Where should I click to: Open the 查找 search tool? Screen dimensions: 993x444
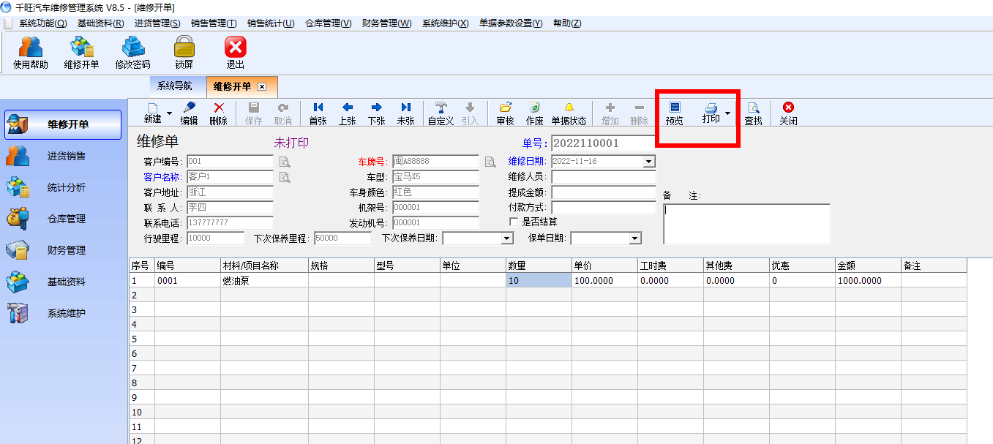click(x=753, y=114)
